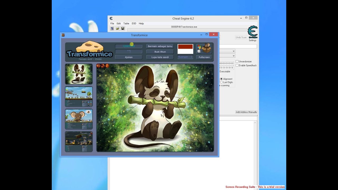Open the Edit menu in Cheat Engine
This screenshot has width=338, height=190.
point(119,23)
